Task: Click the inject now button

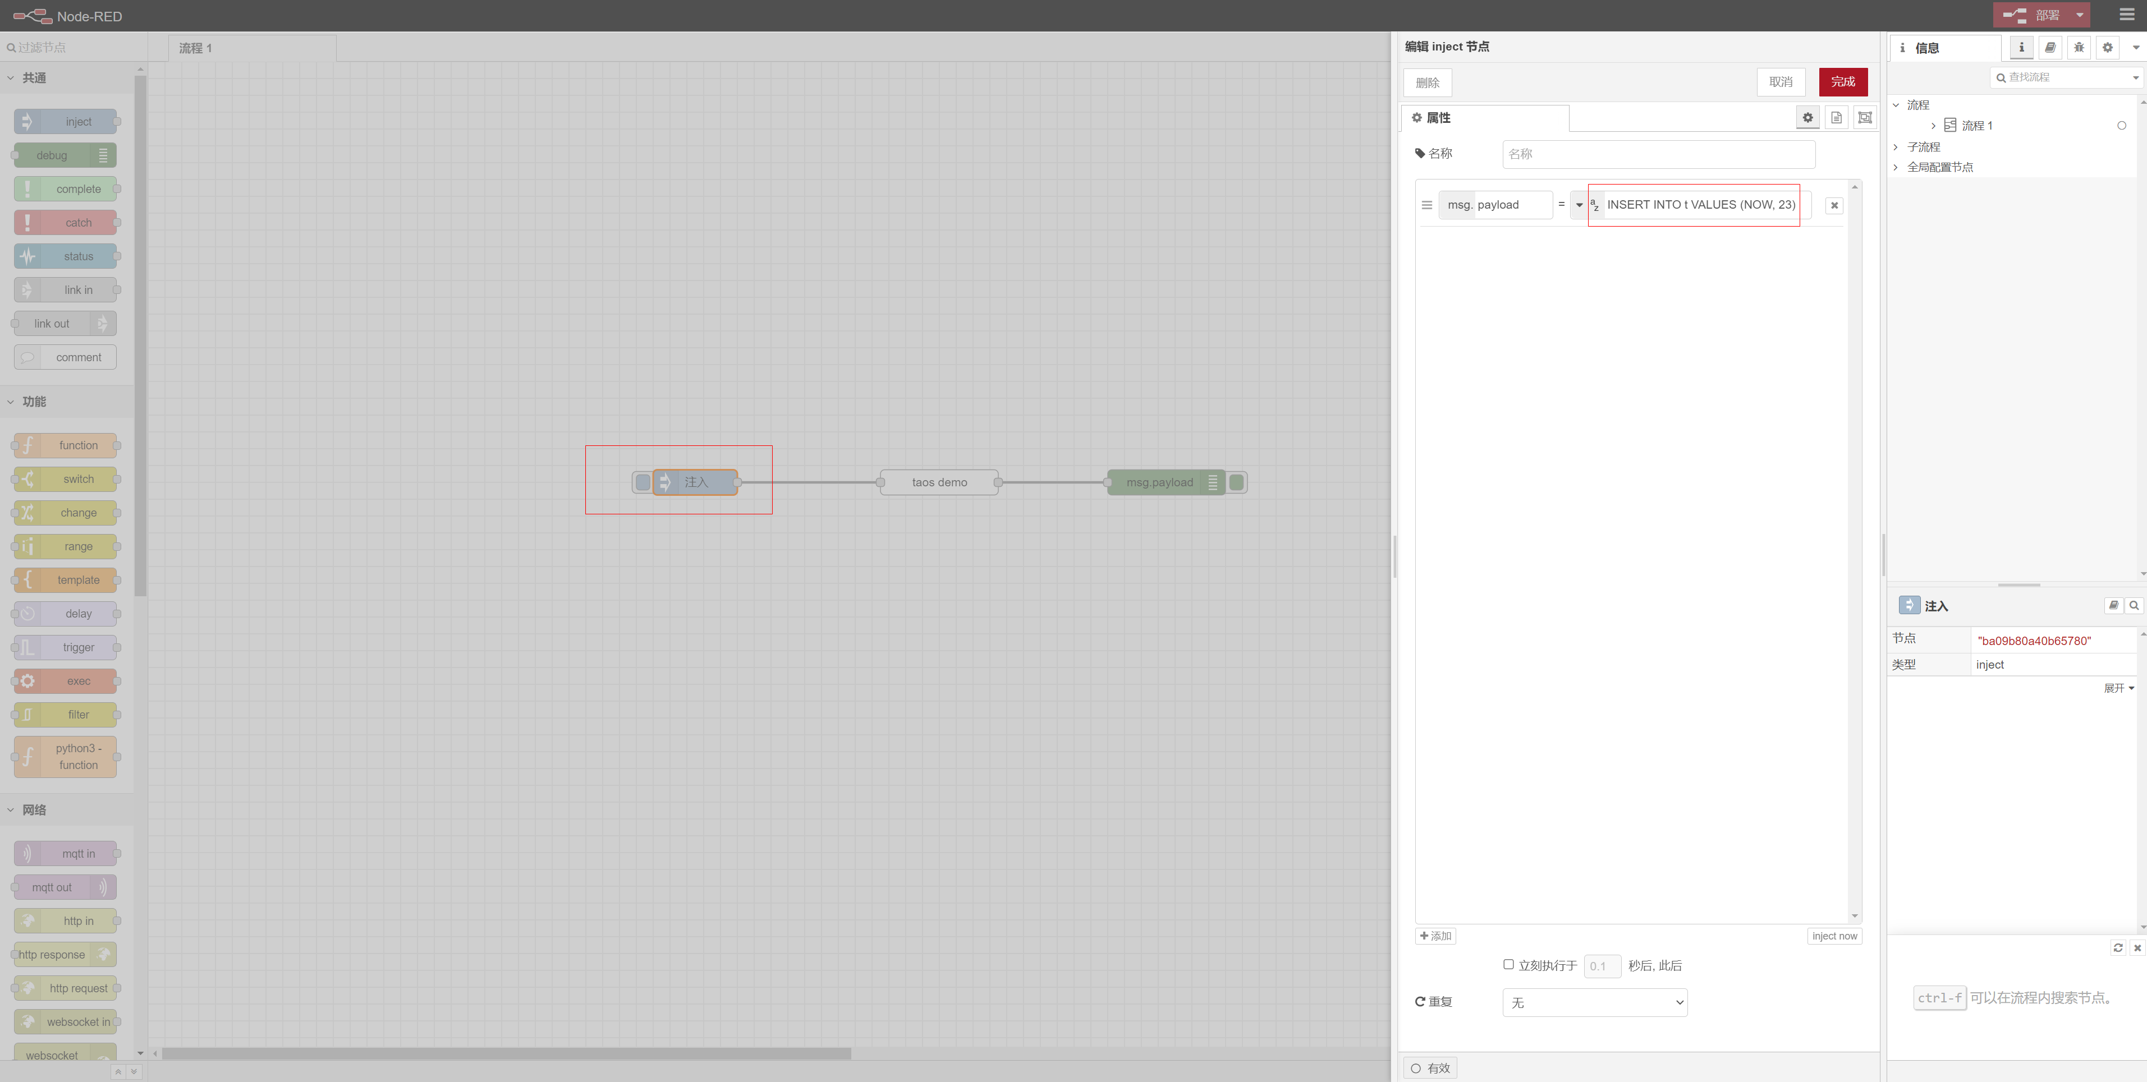Action: (1834, 936)
